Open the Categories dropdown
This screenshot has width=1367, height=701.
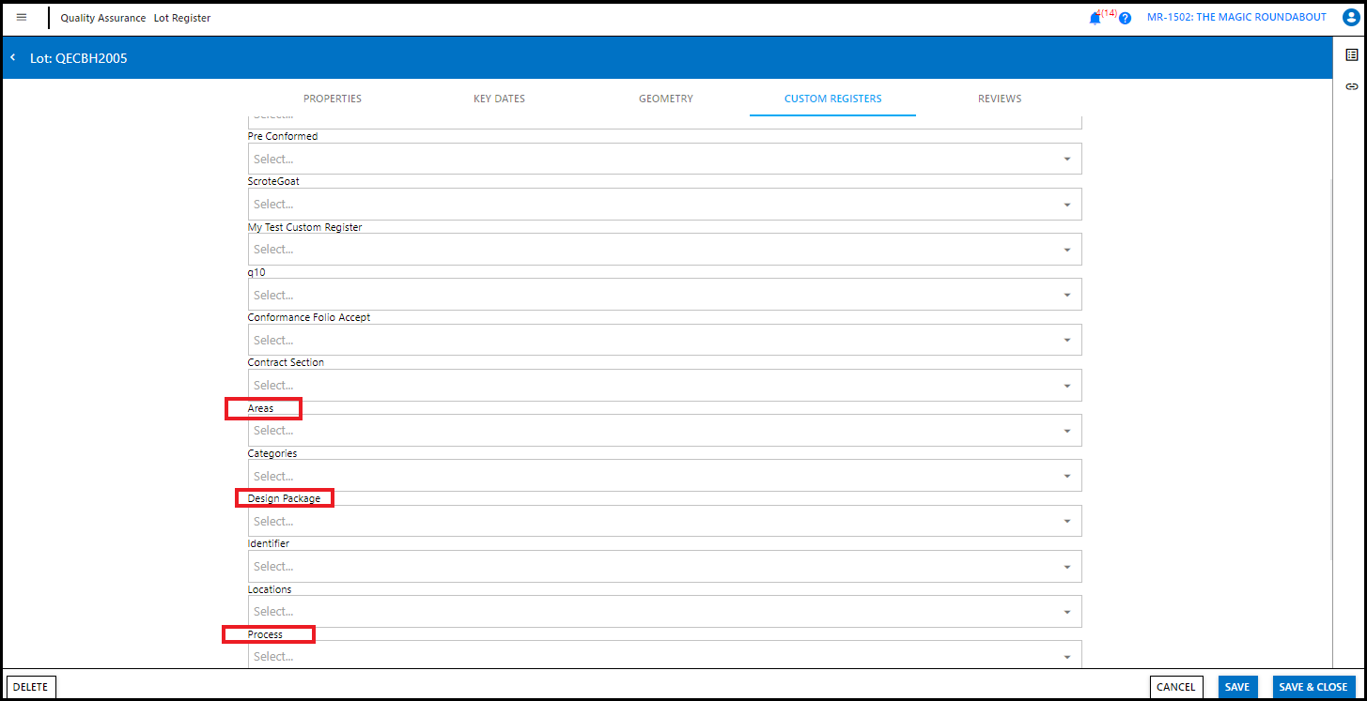665,476
